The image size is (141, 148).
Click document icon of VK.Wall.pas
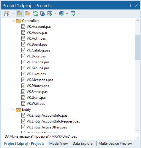[23, 104]
